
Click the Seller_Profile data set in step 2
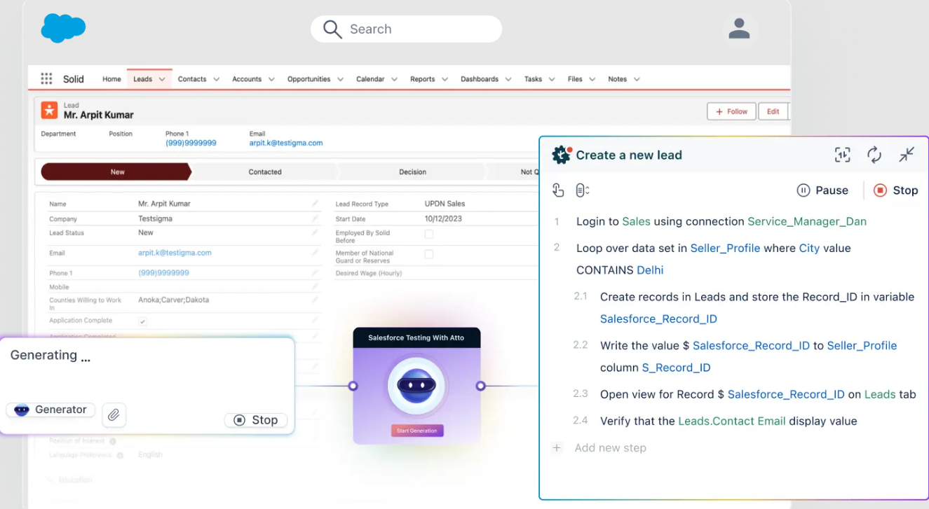tap(725, 248)
